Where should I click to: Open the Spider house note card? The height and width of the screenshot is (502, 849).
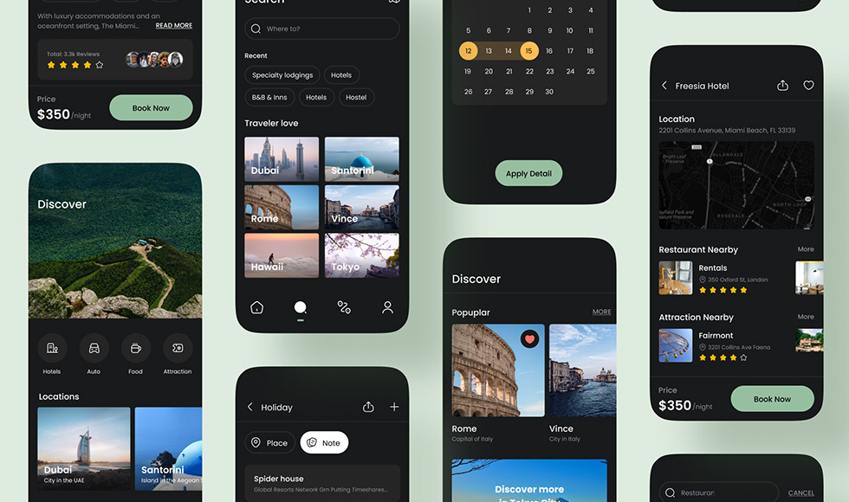[322, 483]
